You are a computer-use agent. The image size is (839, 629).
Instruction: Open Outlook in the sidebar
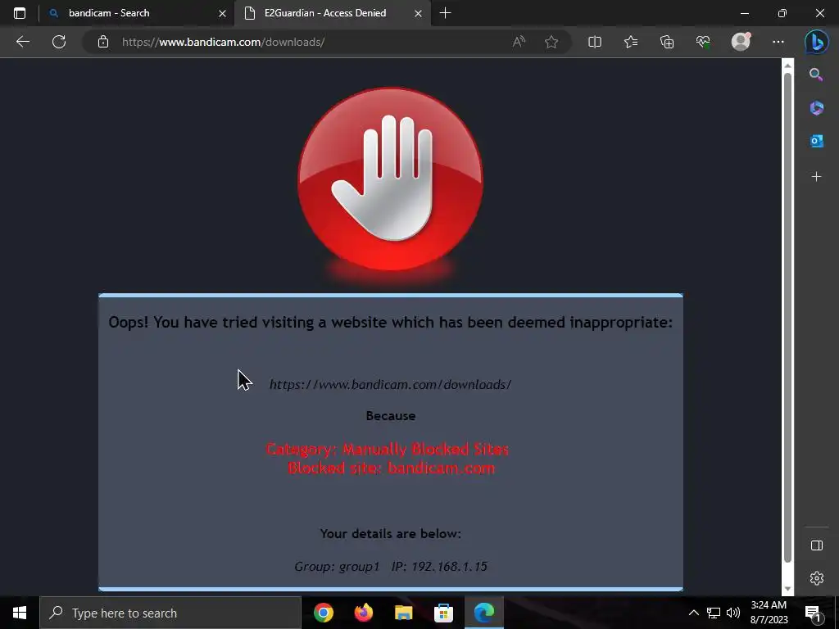816,141
